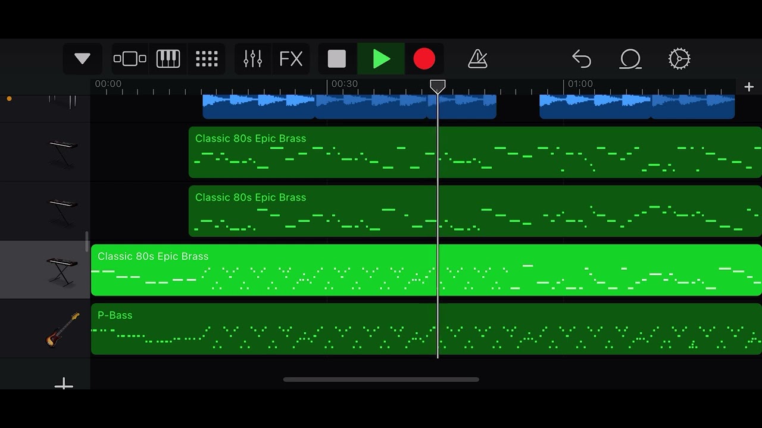Open song sections with the ruler plus
The height and width of the screenshot is (428, 762).
click(749, 87)
